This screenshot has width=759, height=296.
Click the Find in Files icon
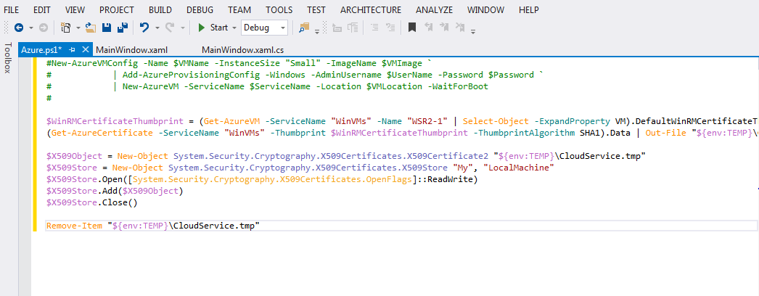click(x=304, y=28)
